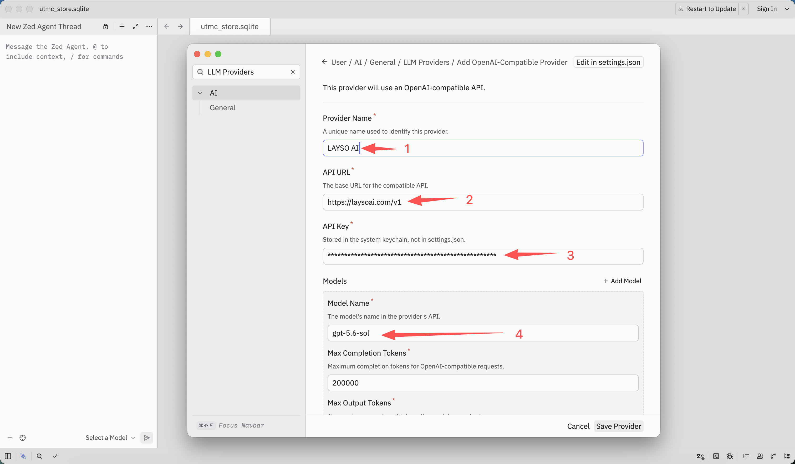Go back using breadcrumb arrow in settings
The height and width of the screenshot is (464, 795).
[324, 62]
